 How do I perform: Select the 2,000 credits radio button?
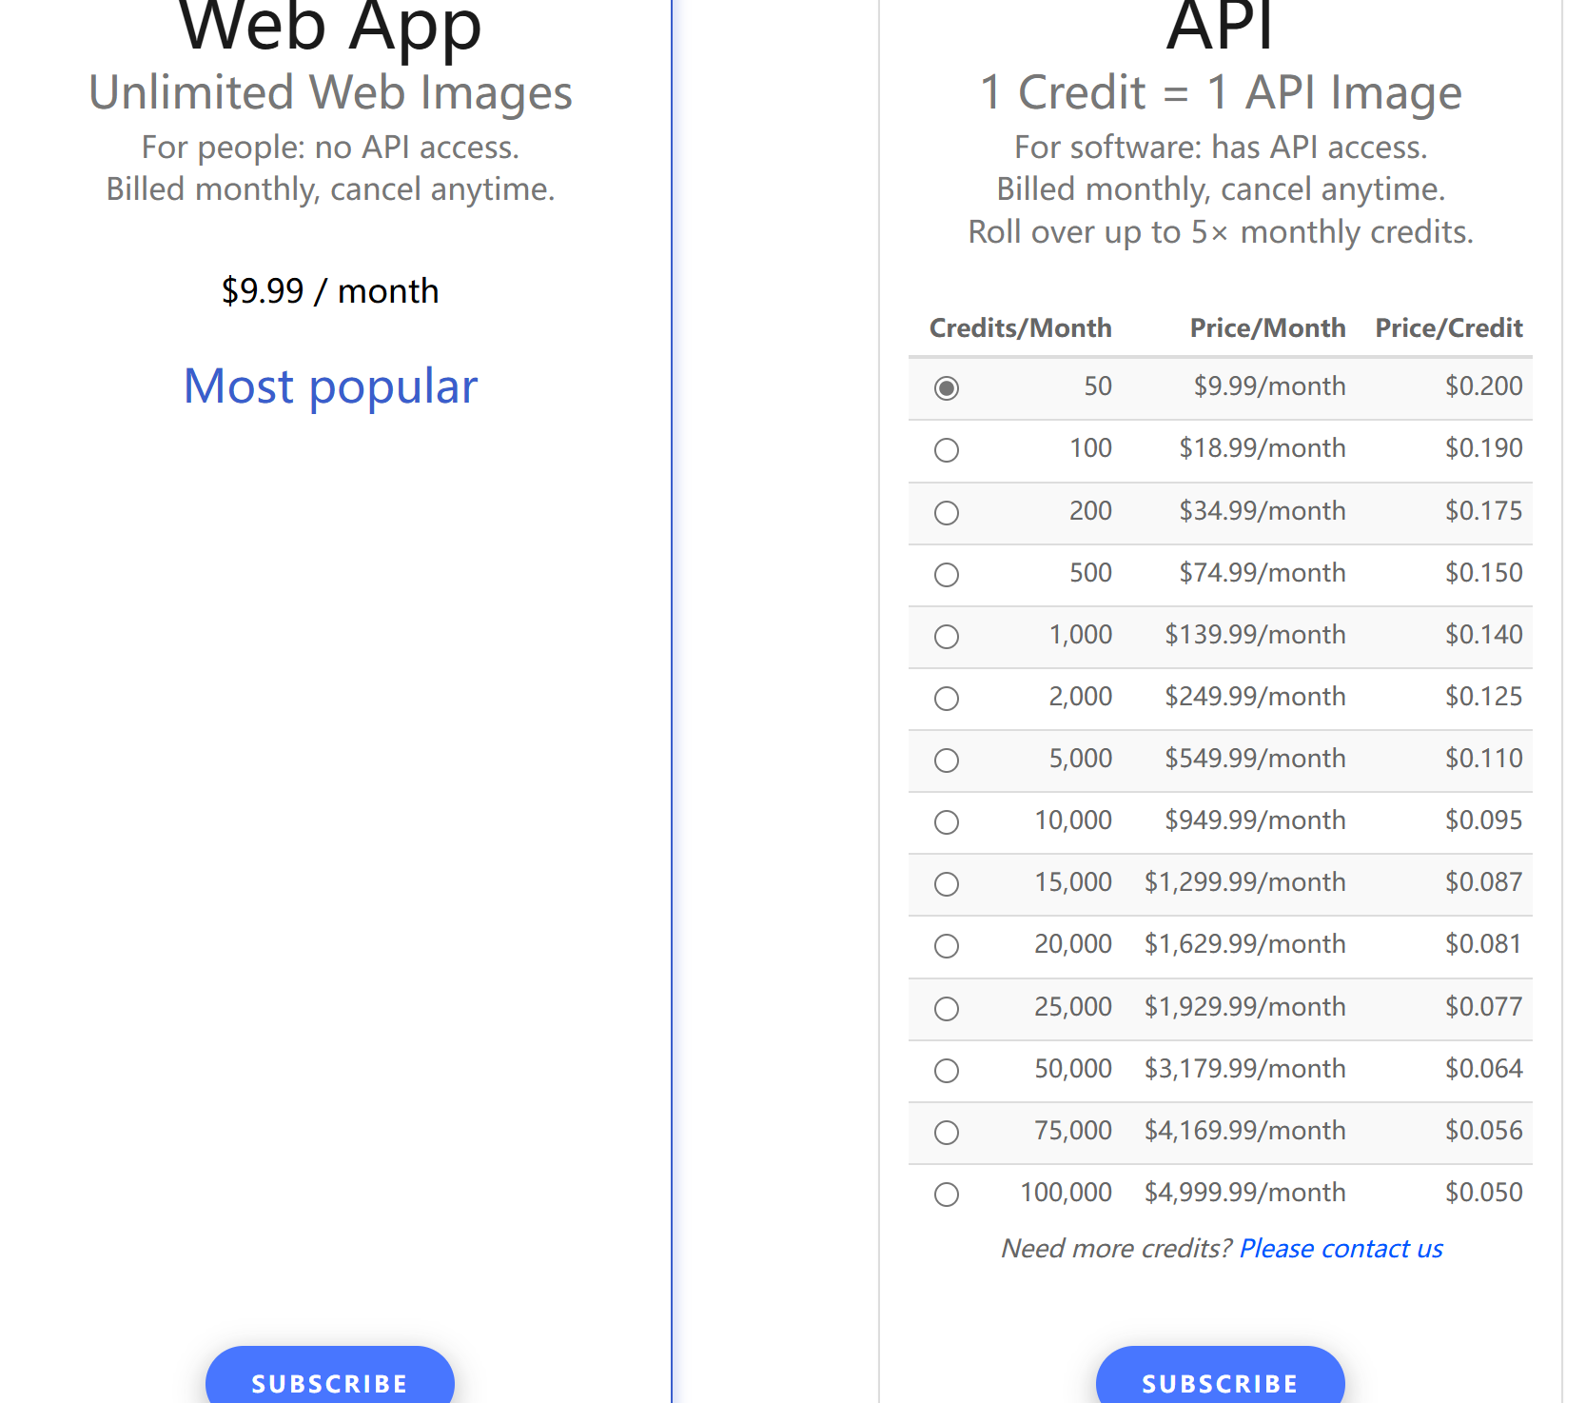point(946,699)
